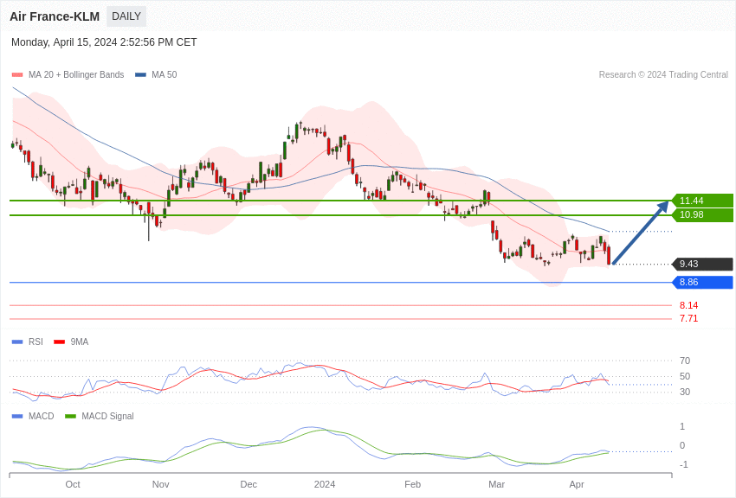Click the MA 20 + Bollinger Bands legend swatch

(x=17, y=75)
